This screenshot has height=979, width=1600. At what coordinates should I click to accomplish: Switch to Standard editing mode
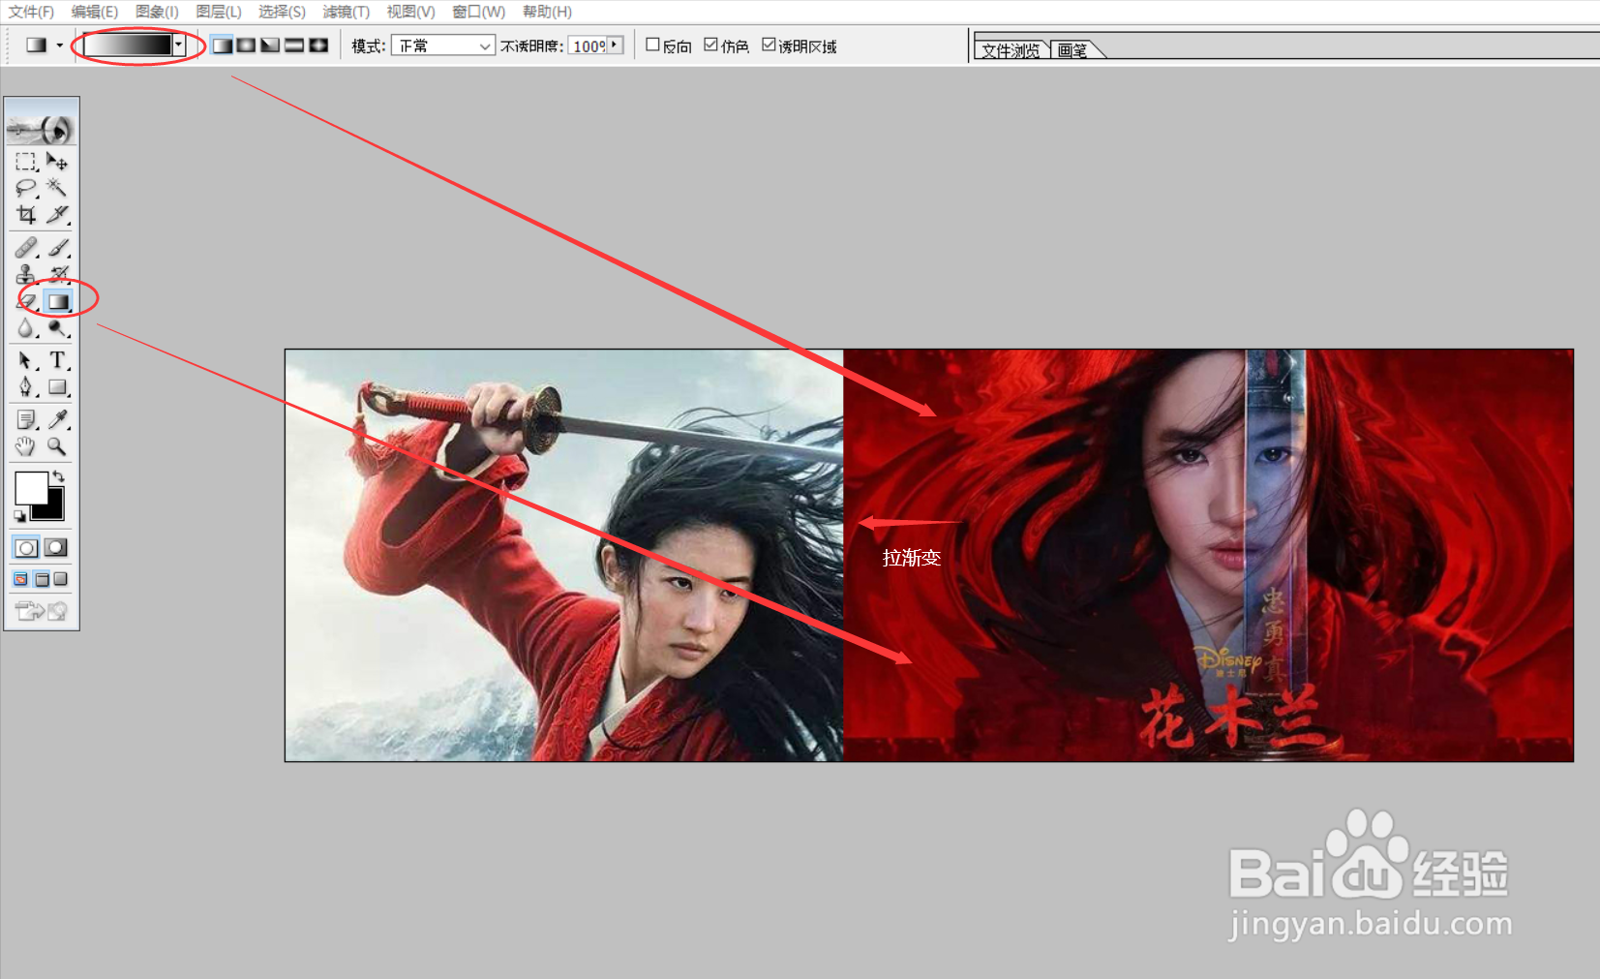pyautogui.click(x=26, y=548)
